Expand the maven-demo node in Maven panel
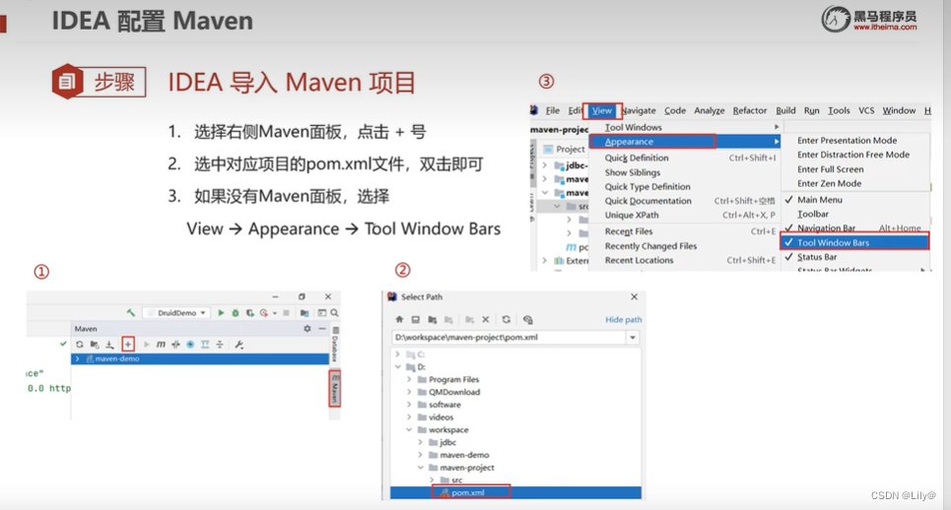This screenshot has height=510, width=951. coord(78,358)
